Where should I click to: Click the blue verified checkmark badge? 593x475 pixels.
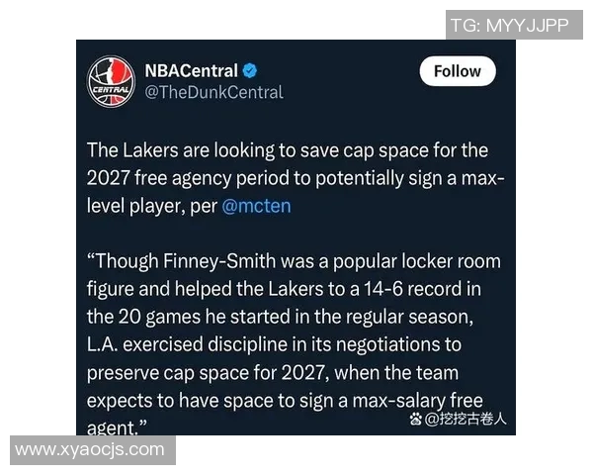pyautogui.click(x=252, y=71)
